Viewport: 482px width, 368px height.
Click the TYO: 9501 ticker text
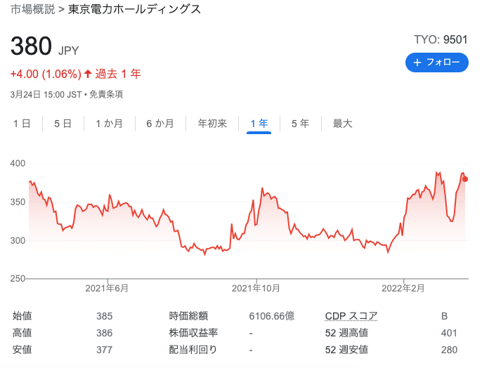point(441,39)
